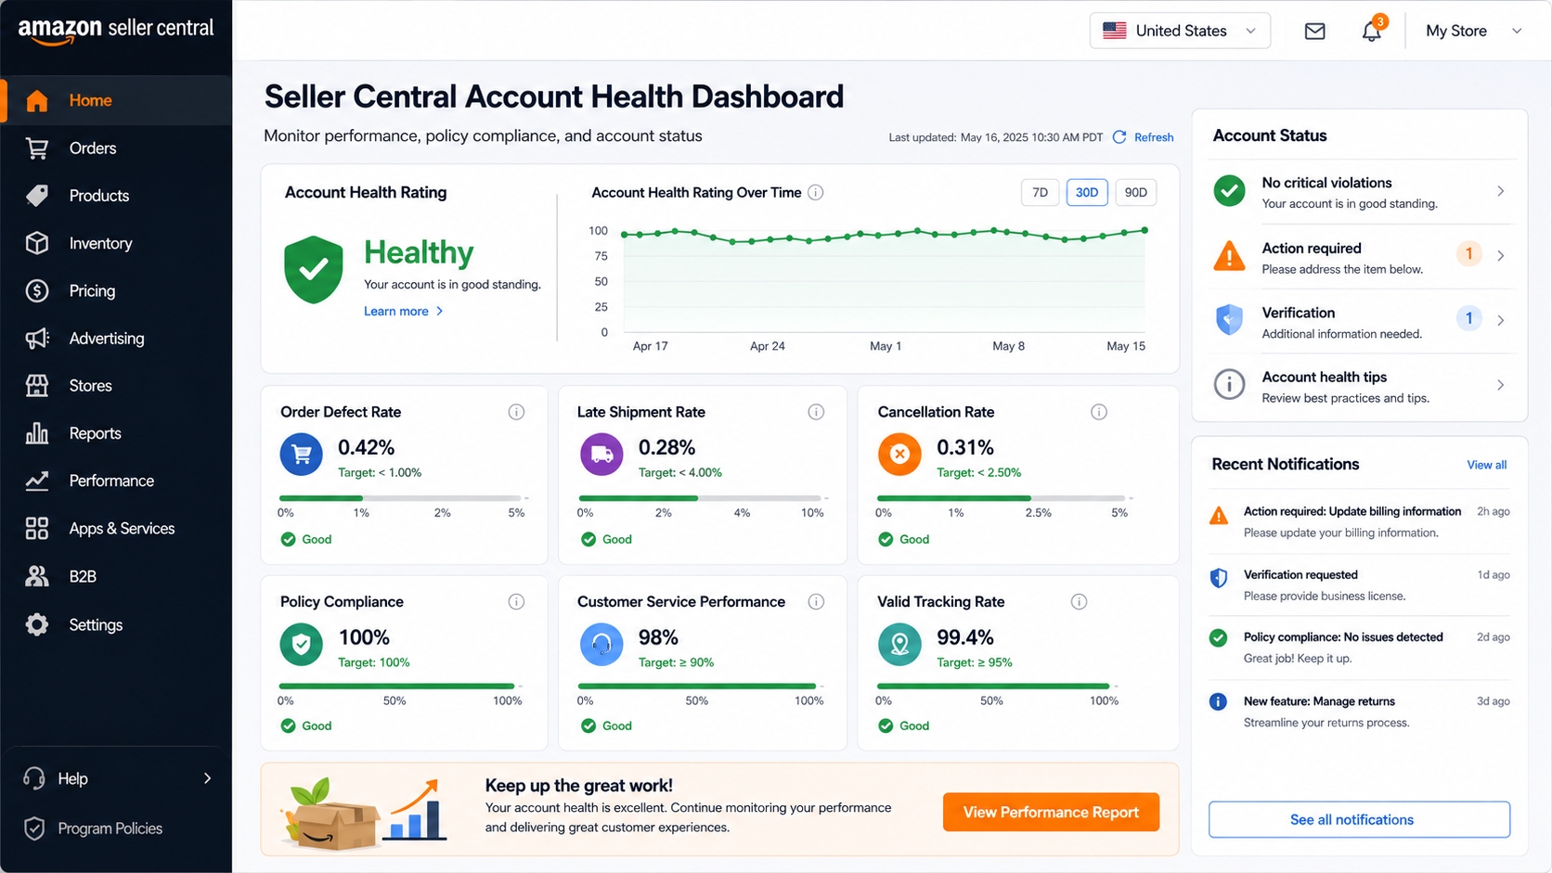
Task: Open the Update billing information notification
Action: click(1359, 522)
